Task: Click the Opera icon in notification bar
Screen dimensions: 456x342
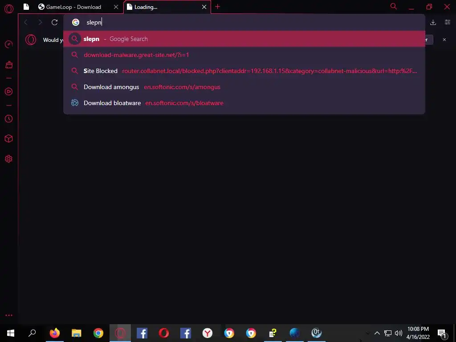Action: pos(31,40)
